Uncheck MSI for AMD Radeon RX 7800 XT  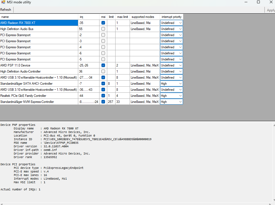pos(103,23)
